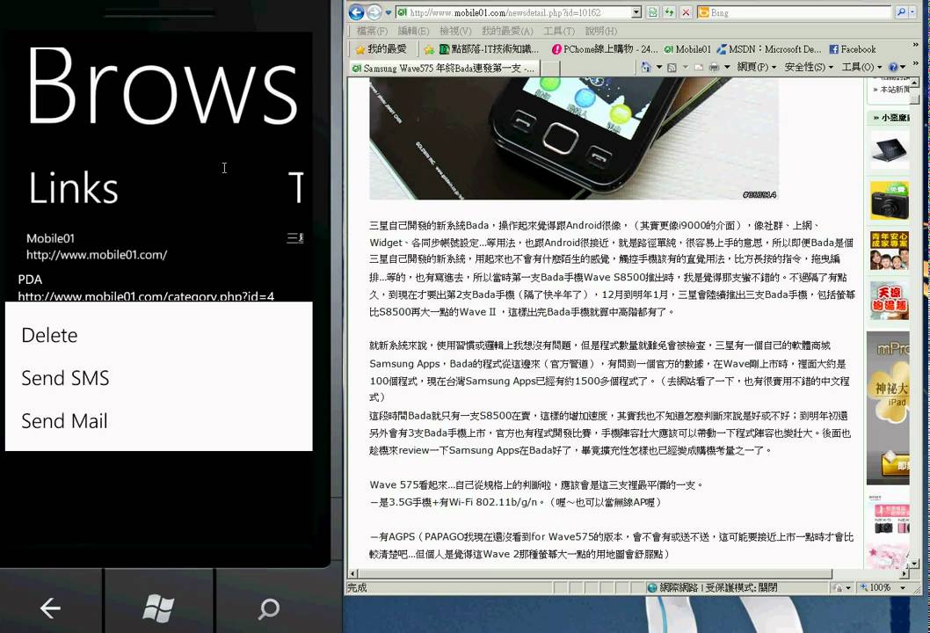Choose Send SMS in phone context menu
930x633 pixels.
tap(65, 378)
